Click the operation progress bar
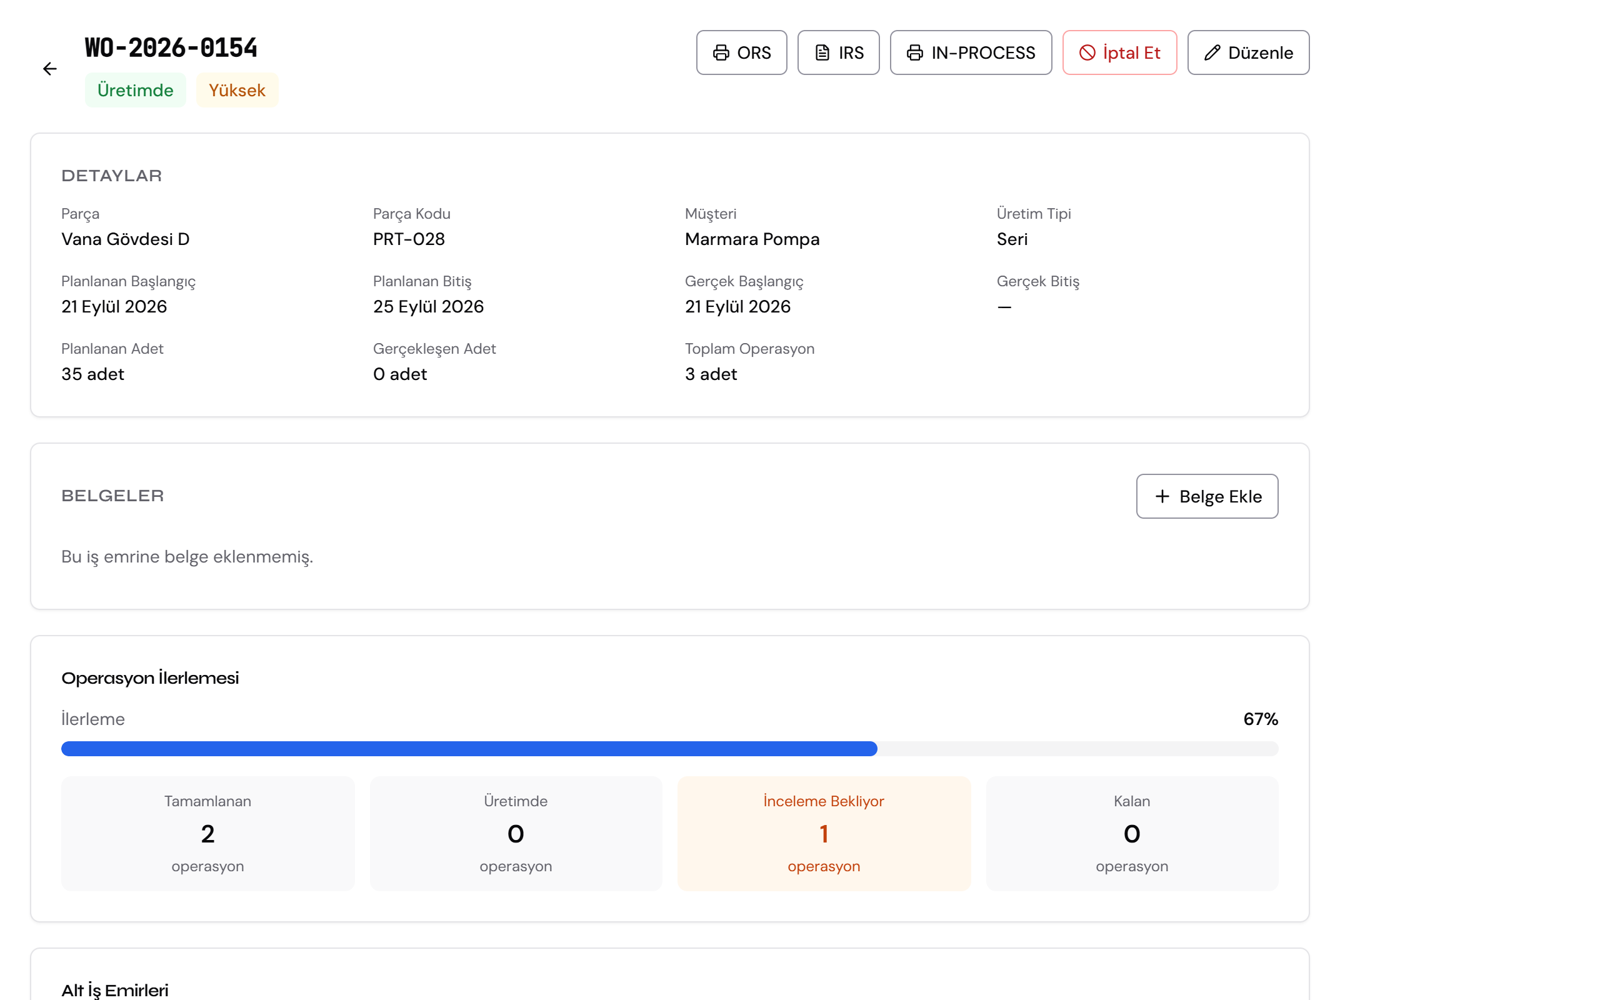 669,749
